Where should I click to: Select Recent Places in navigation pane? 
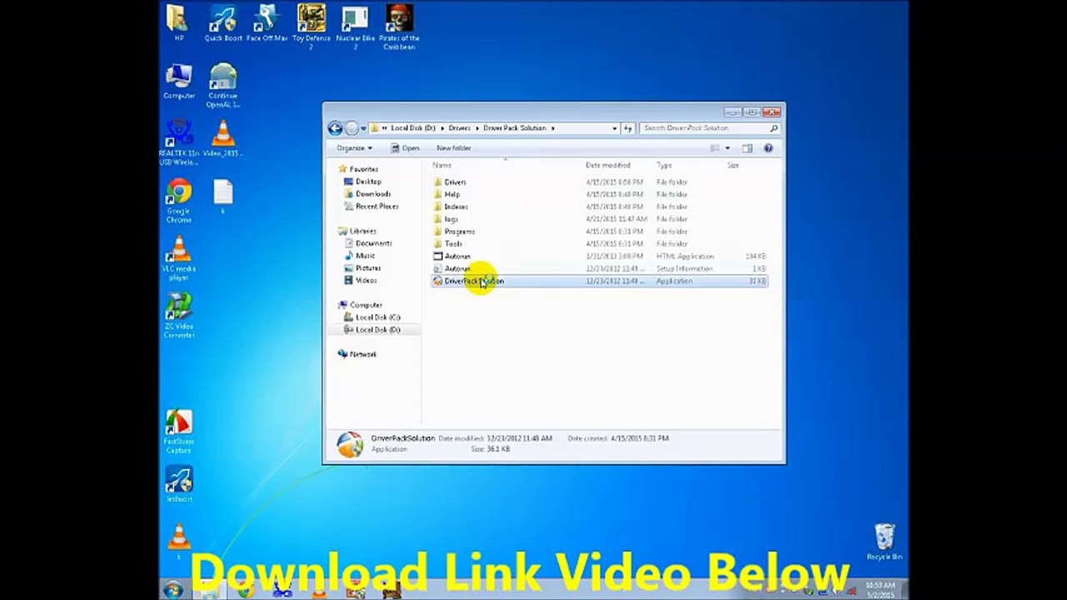[371, 207]
